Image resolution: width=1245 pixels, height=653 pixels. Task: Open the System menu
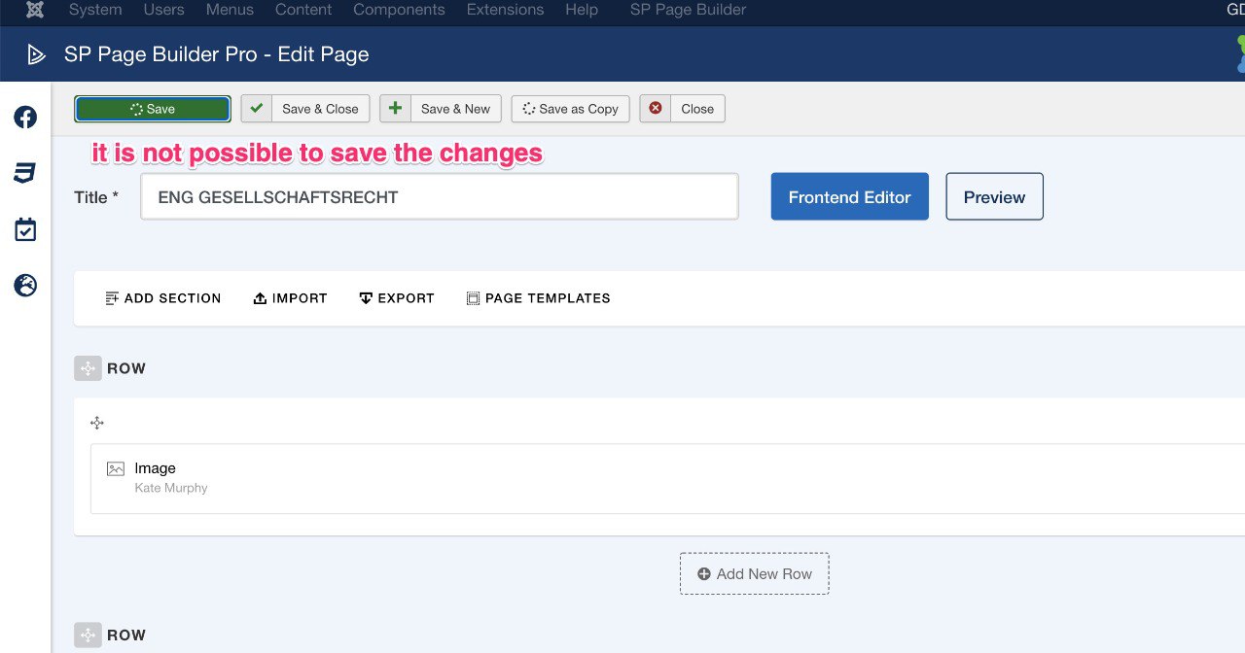point(95,10)
